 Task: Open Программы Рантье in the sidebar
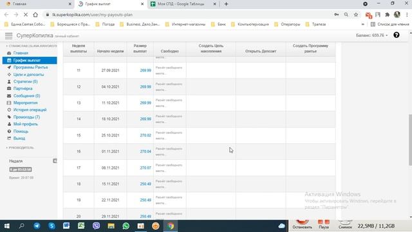pyautogui.click(x=30, y=67)
